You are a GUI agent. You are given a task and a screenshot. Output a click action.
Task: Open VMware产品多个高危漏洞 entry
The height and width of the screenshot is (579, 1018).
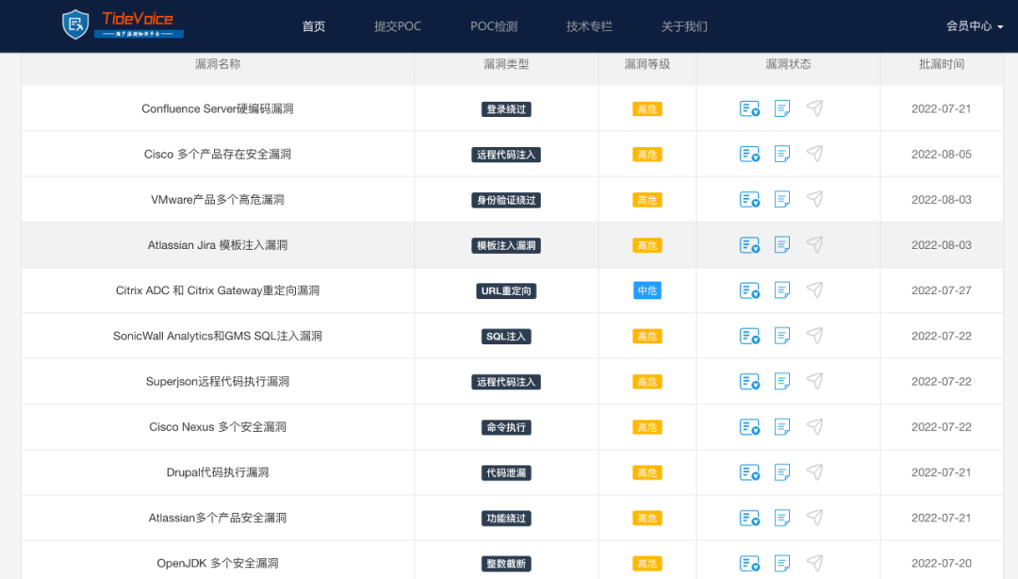(218, 200)
